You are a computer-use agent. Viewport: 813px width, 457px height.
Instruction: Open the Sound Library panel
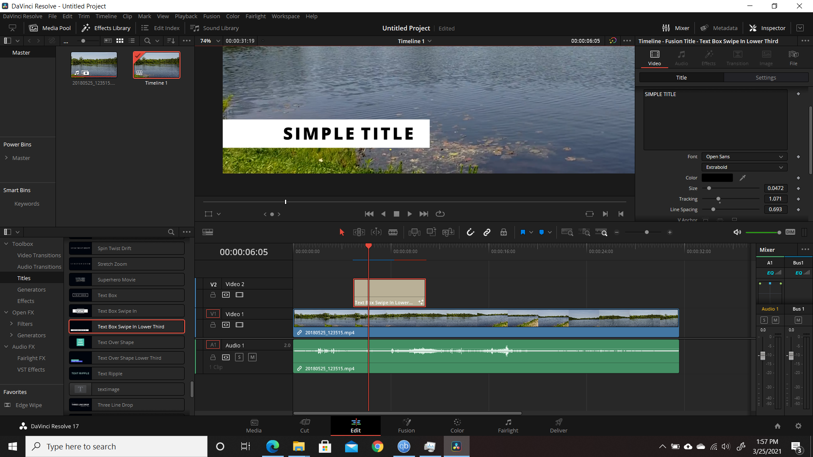(x=215, y=28)
